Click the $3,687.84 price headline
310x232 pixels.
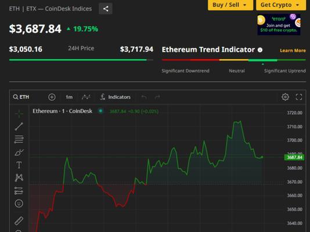tap(35, 29)
